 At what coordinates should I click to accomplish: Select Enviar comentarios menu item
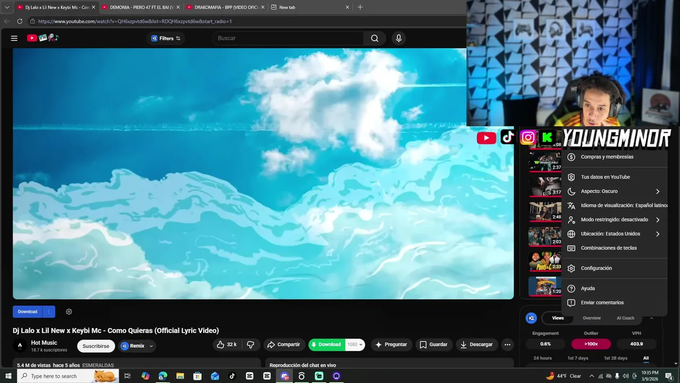pos(615,303)
